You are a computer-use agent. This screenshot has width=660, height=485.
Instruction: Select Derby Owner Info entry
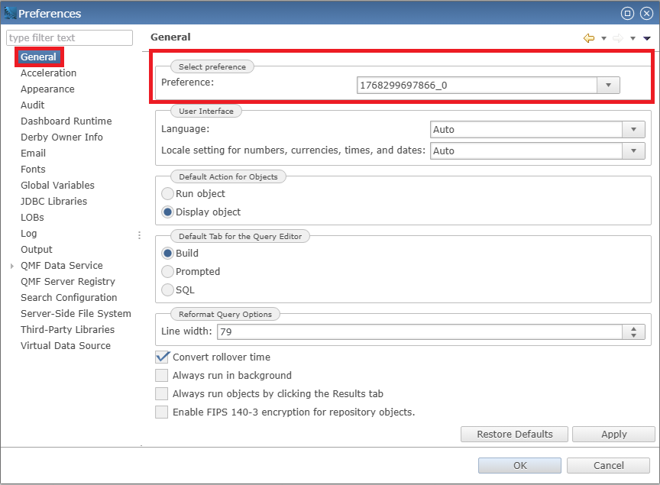[x=61, y=137]
